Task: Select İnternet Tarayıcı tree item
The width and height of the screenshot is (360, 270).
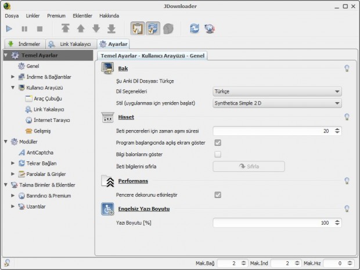Action: point(52,120)
